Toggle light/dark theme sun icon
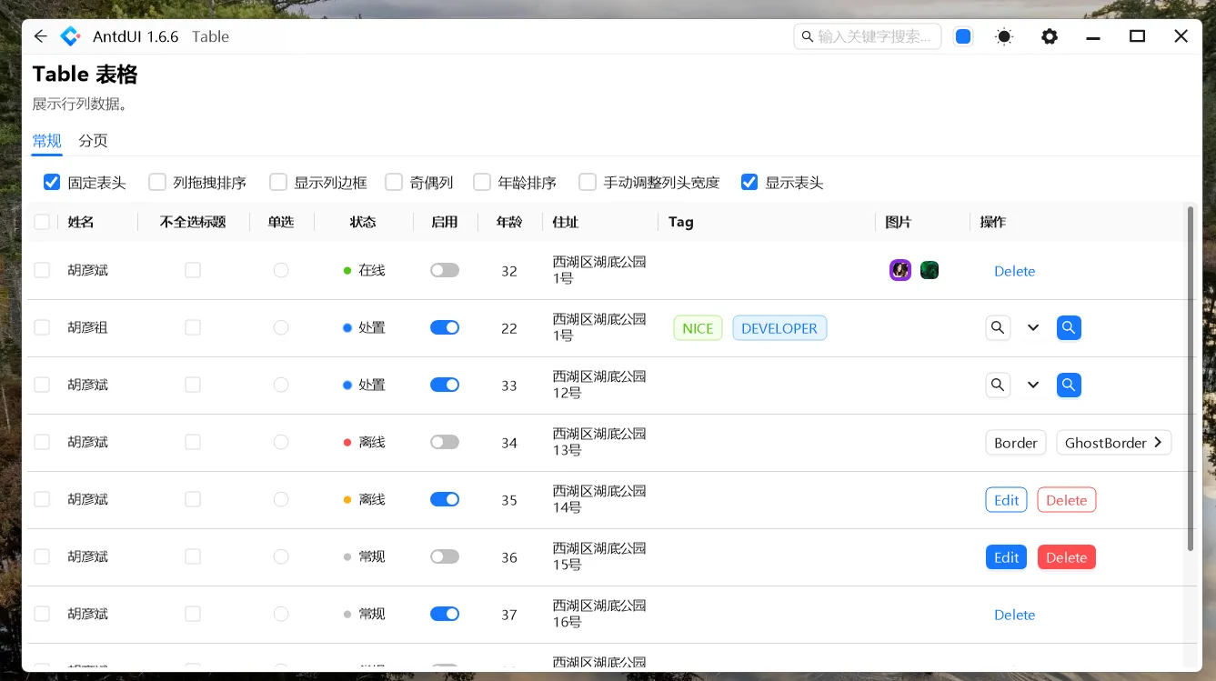Screen dimensions: 1216x681 [x=1004, y=36]
